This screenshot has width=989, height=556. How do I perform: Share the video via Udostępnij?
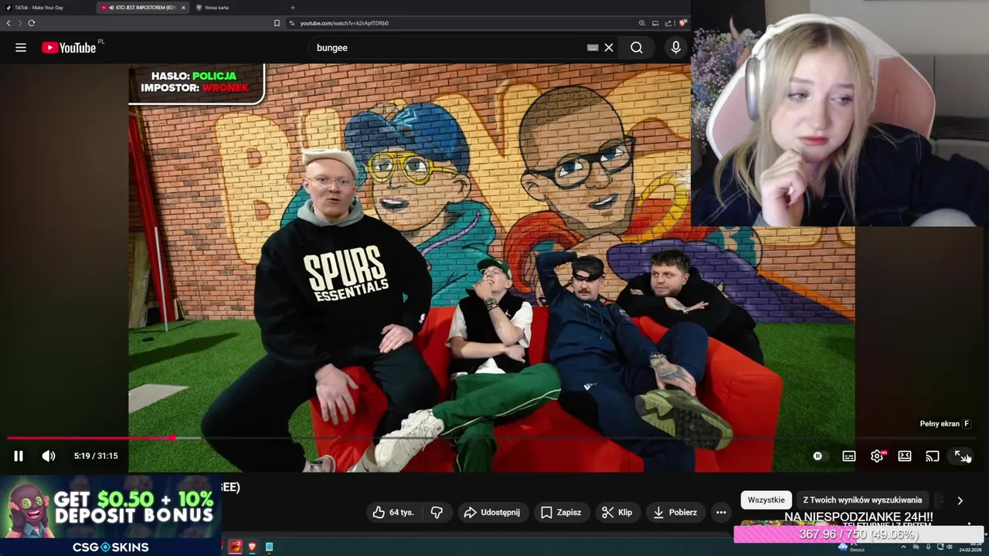pos(492,512)
